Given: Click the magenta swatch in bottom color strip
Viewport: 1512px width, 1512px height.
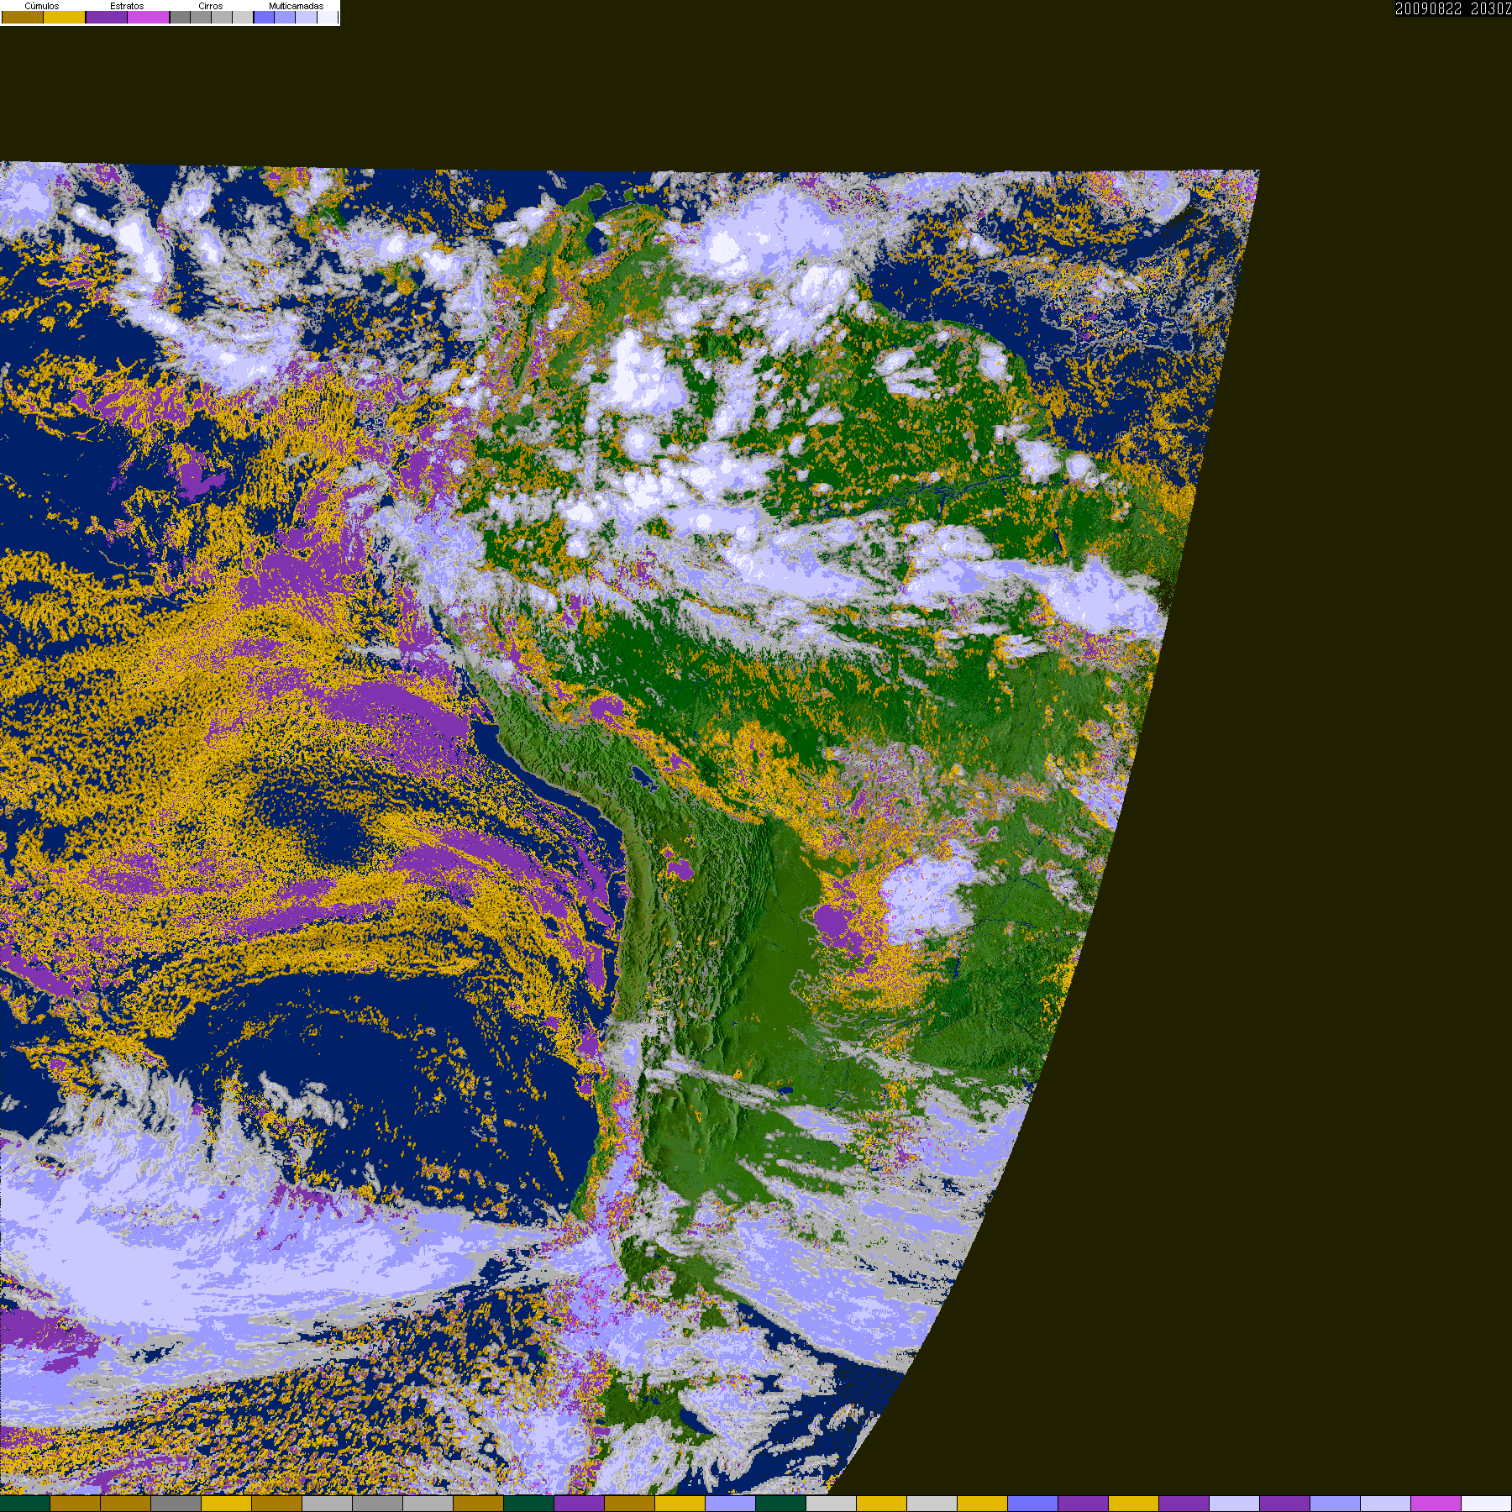Looking at the screenshot, I should point(1436,1504).
